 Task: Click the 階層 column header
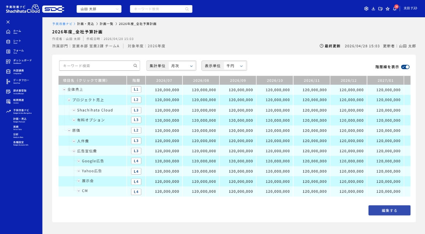(x=136, y=80)
